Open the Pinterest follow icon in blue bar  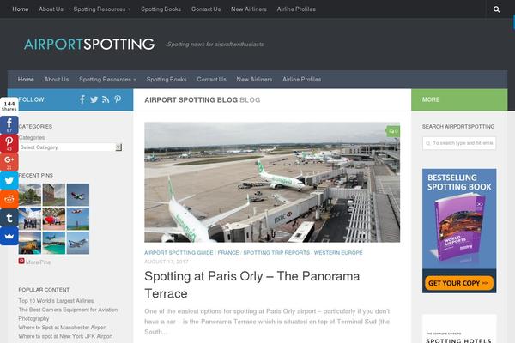click(118, 99)
